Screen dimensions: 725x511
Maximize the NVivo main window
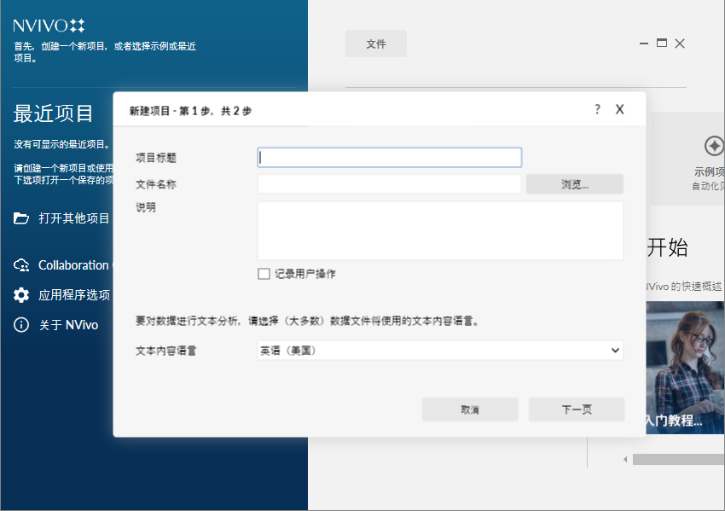(662, 43)
